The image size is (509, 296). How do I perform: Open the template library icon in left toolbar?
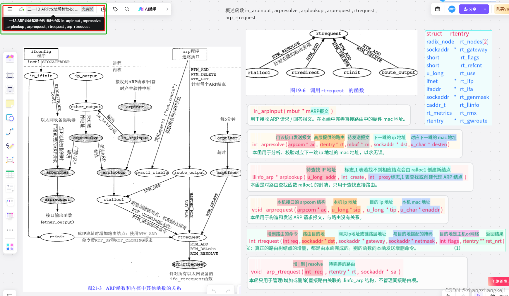[x=10, y=59]
